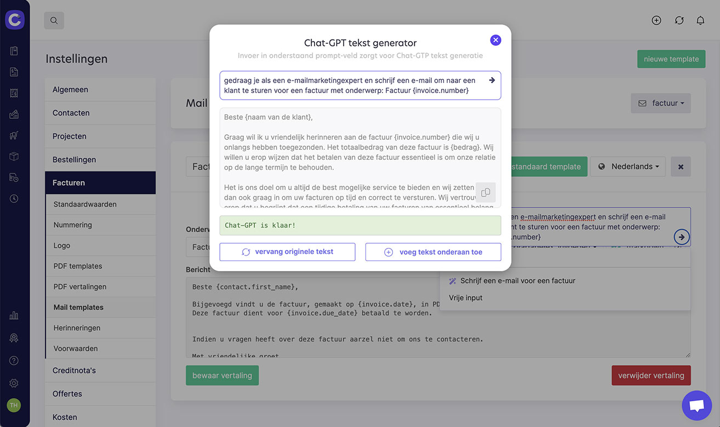Viewport: 720px width, 427px height.
Task: Close the Chat-GPT tekst generator dialog
Action: click(495, 40)
